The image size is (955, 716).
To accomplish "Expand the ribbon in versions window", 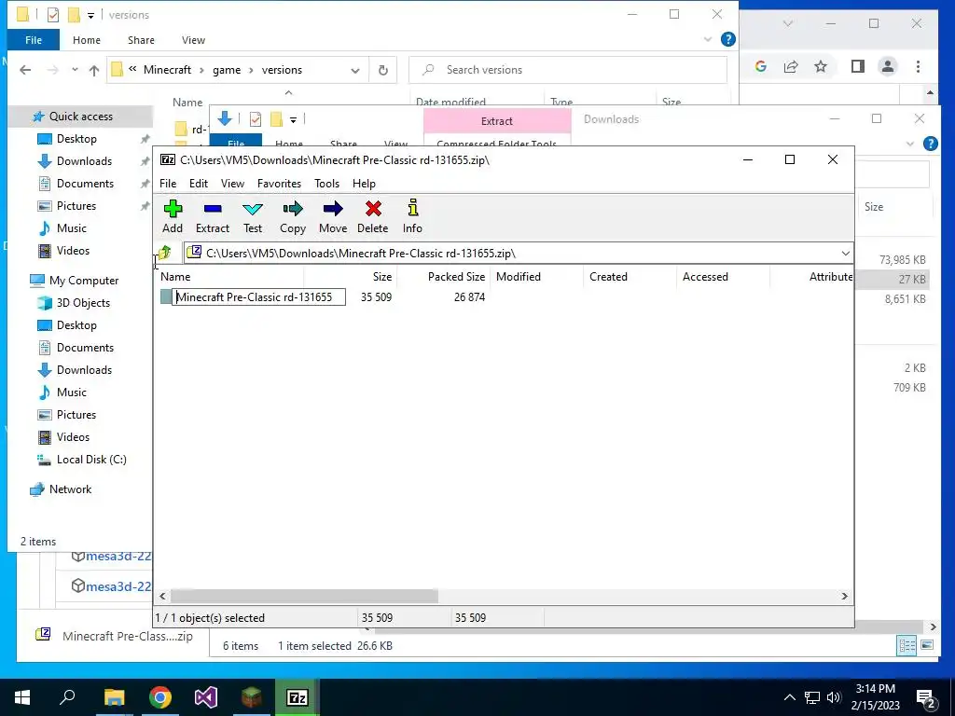I will [707, 39].
